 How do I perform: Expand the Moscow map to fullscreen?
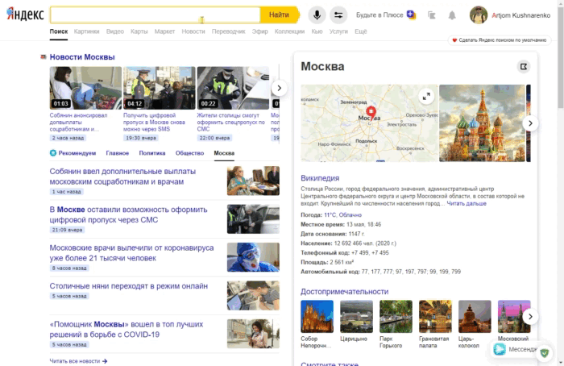[x=426, y=97]
